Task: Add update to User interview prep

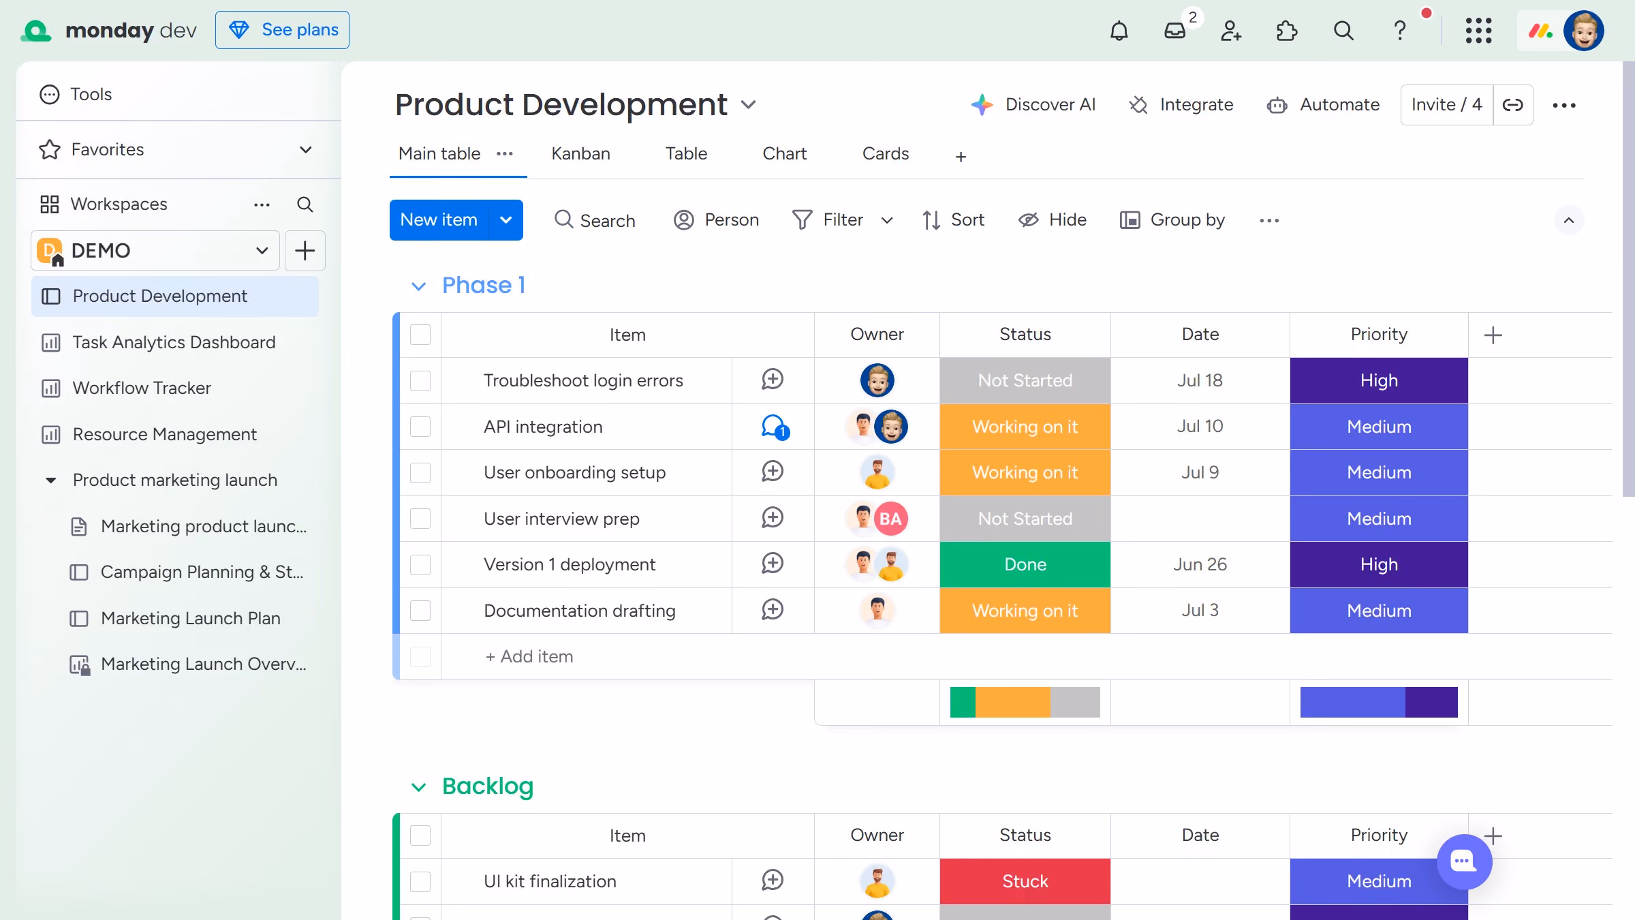Action: click(773, 518)
